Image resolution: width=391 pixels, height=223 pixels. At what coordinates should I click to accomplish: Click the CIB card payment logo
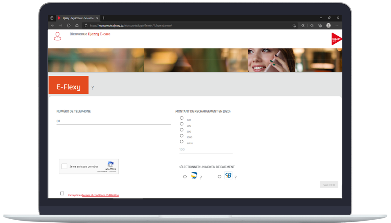coord(228,176)
